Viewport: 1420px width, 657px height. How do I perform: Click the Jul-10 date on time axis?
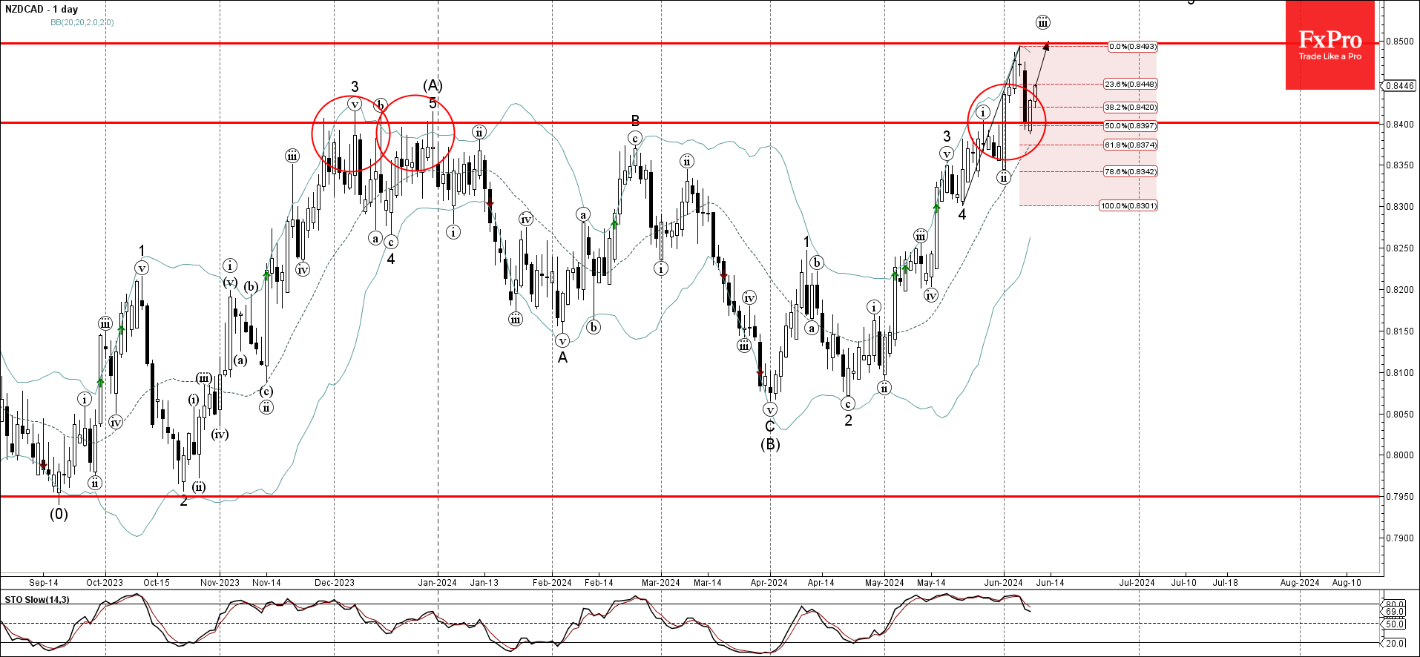tap(1183, 583)
